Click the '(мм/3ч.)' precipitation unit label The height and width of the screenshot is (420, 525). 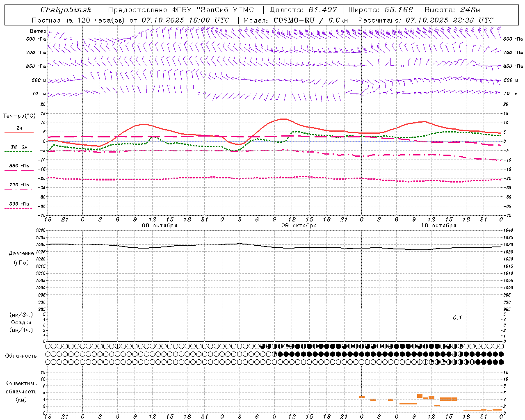21,315
